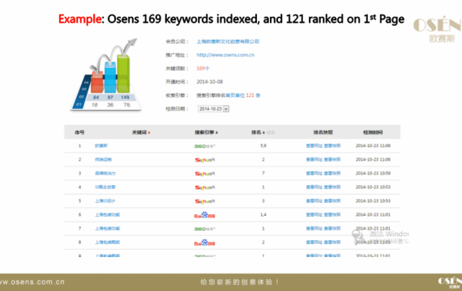Open the keyword link in row 5
This screenshot has width=462, height=291.
tap(105, 201)
